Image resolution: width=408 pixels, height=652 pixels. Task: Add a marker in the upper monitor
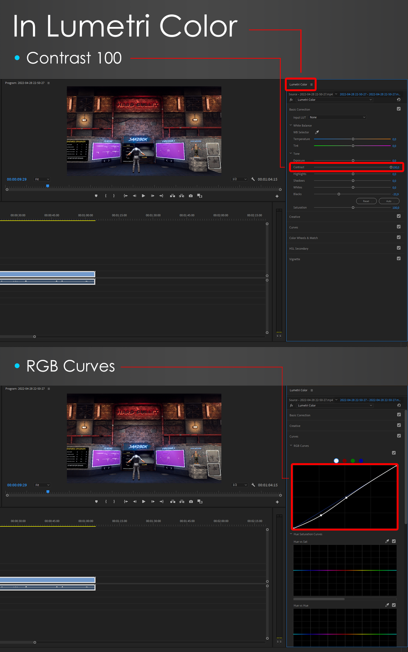coord(96,196)
